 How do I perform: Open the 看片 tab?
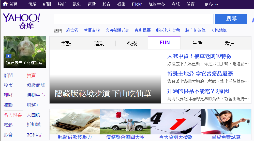click(230, 43)
